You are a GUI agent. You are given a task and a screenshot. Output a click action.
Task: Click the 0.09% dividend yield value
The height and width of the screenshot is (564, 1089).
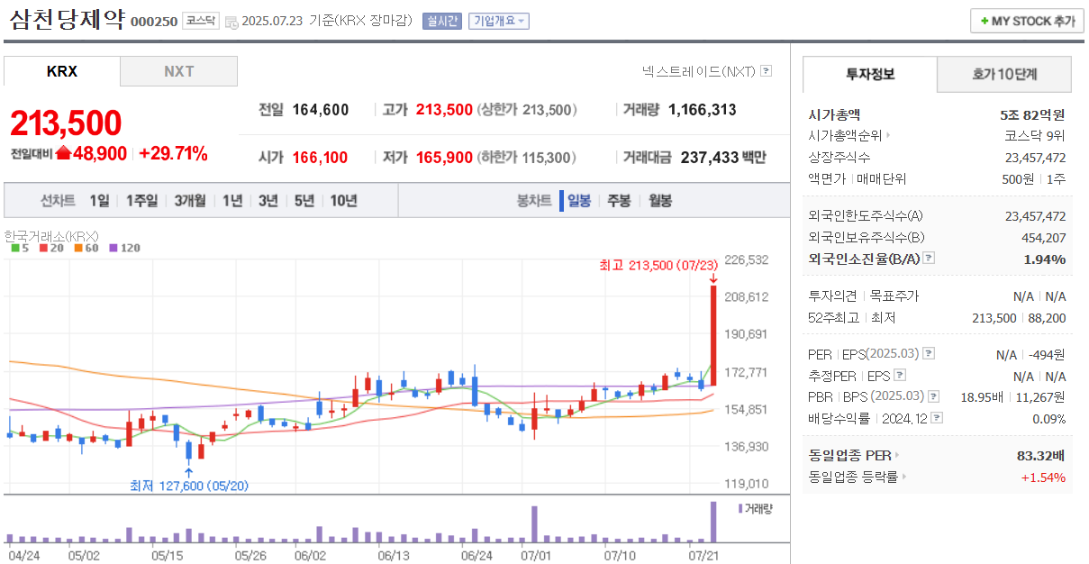(1049, 418)
